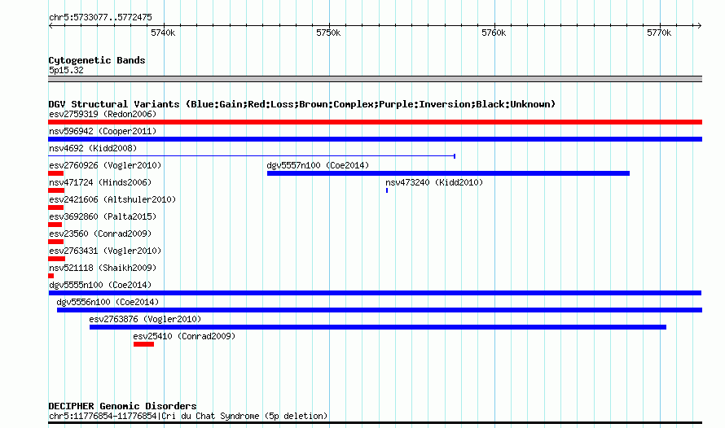
Task: Click the dgv5555n100 (Coe2014) blue bar
Action: [x=375, y=293]
